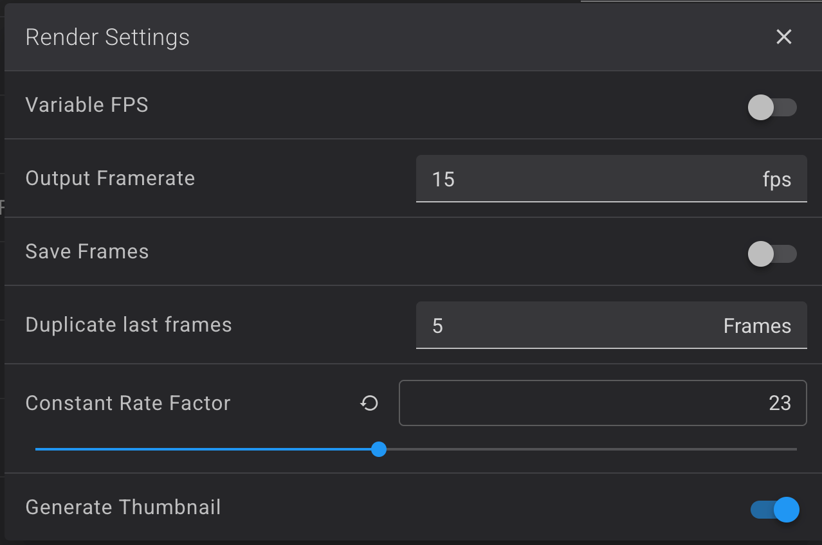Click the "Duplicate last frames" label
Image resolution: width=822 pixels, height=545 pixels.
point(129,325)
